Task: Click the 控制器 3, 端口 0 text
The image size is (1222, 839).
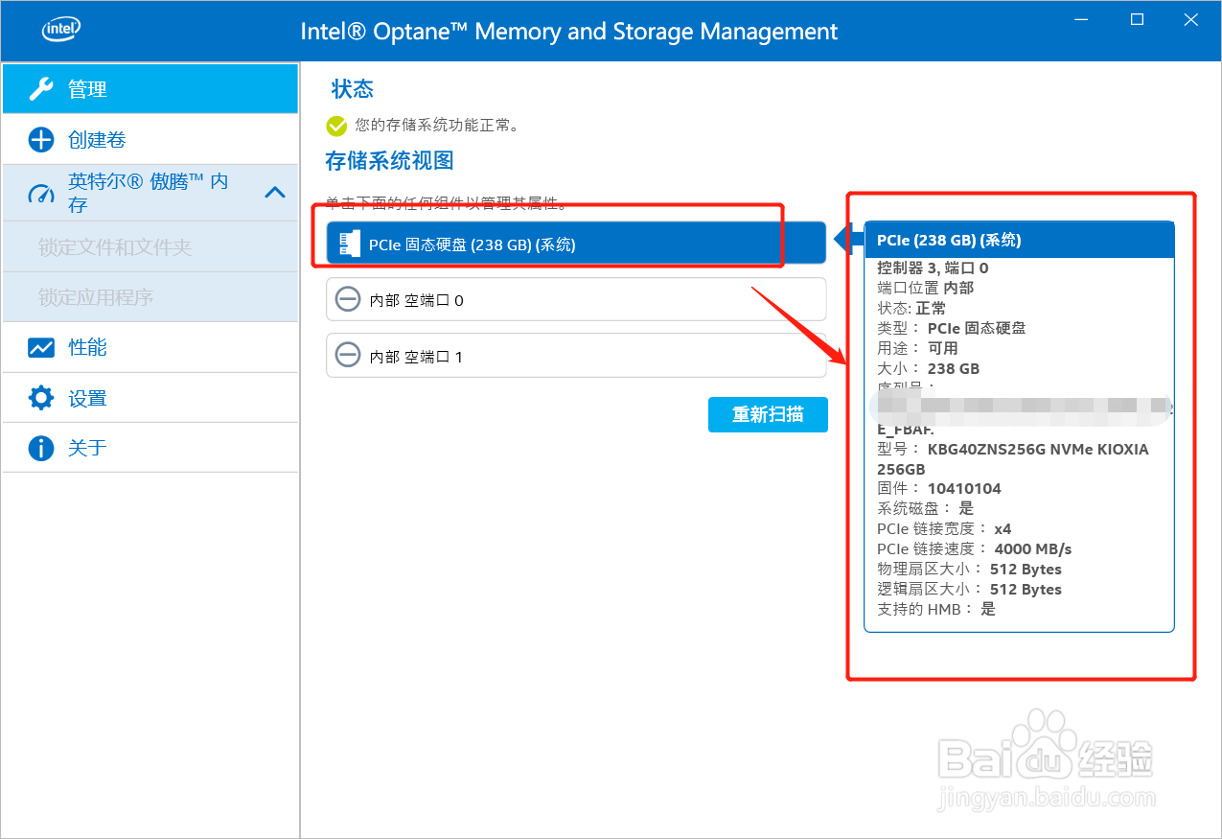Action: point(933,268)
